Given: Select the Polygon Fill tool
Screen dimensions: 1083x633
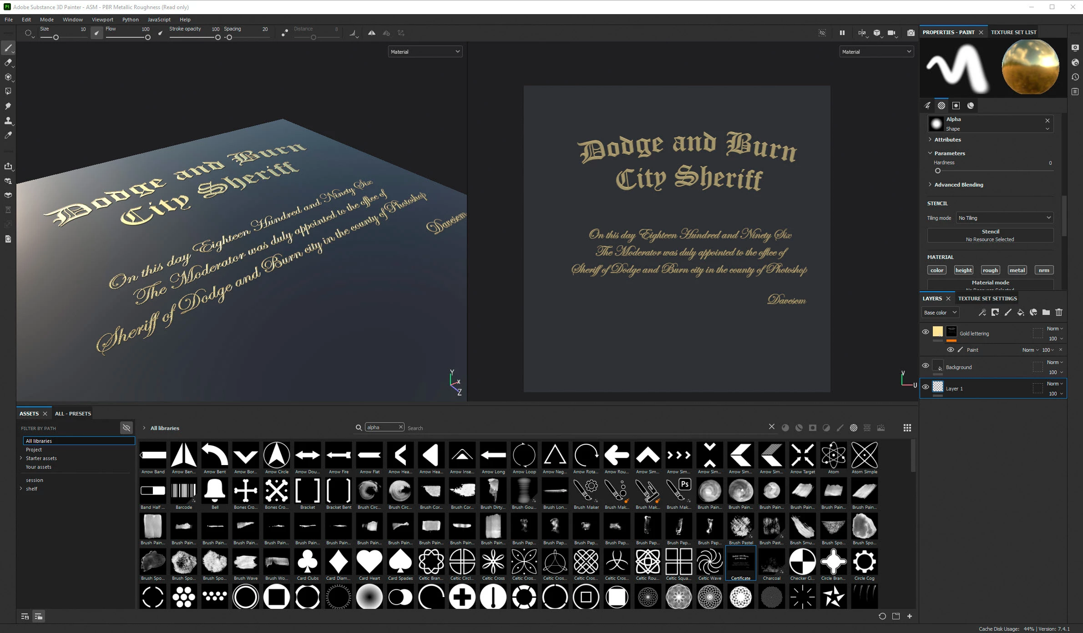Looking at the screenshot, I should coord(8,91).
